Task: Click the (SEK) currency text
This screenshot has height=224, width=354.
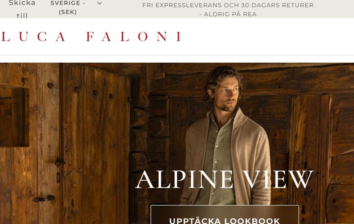Action: pos(68,12)
